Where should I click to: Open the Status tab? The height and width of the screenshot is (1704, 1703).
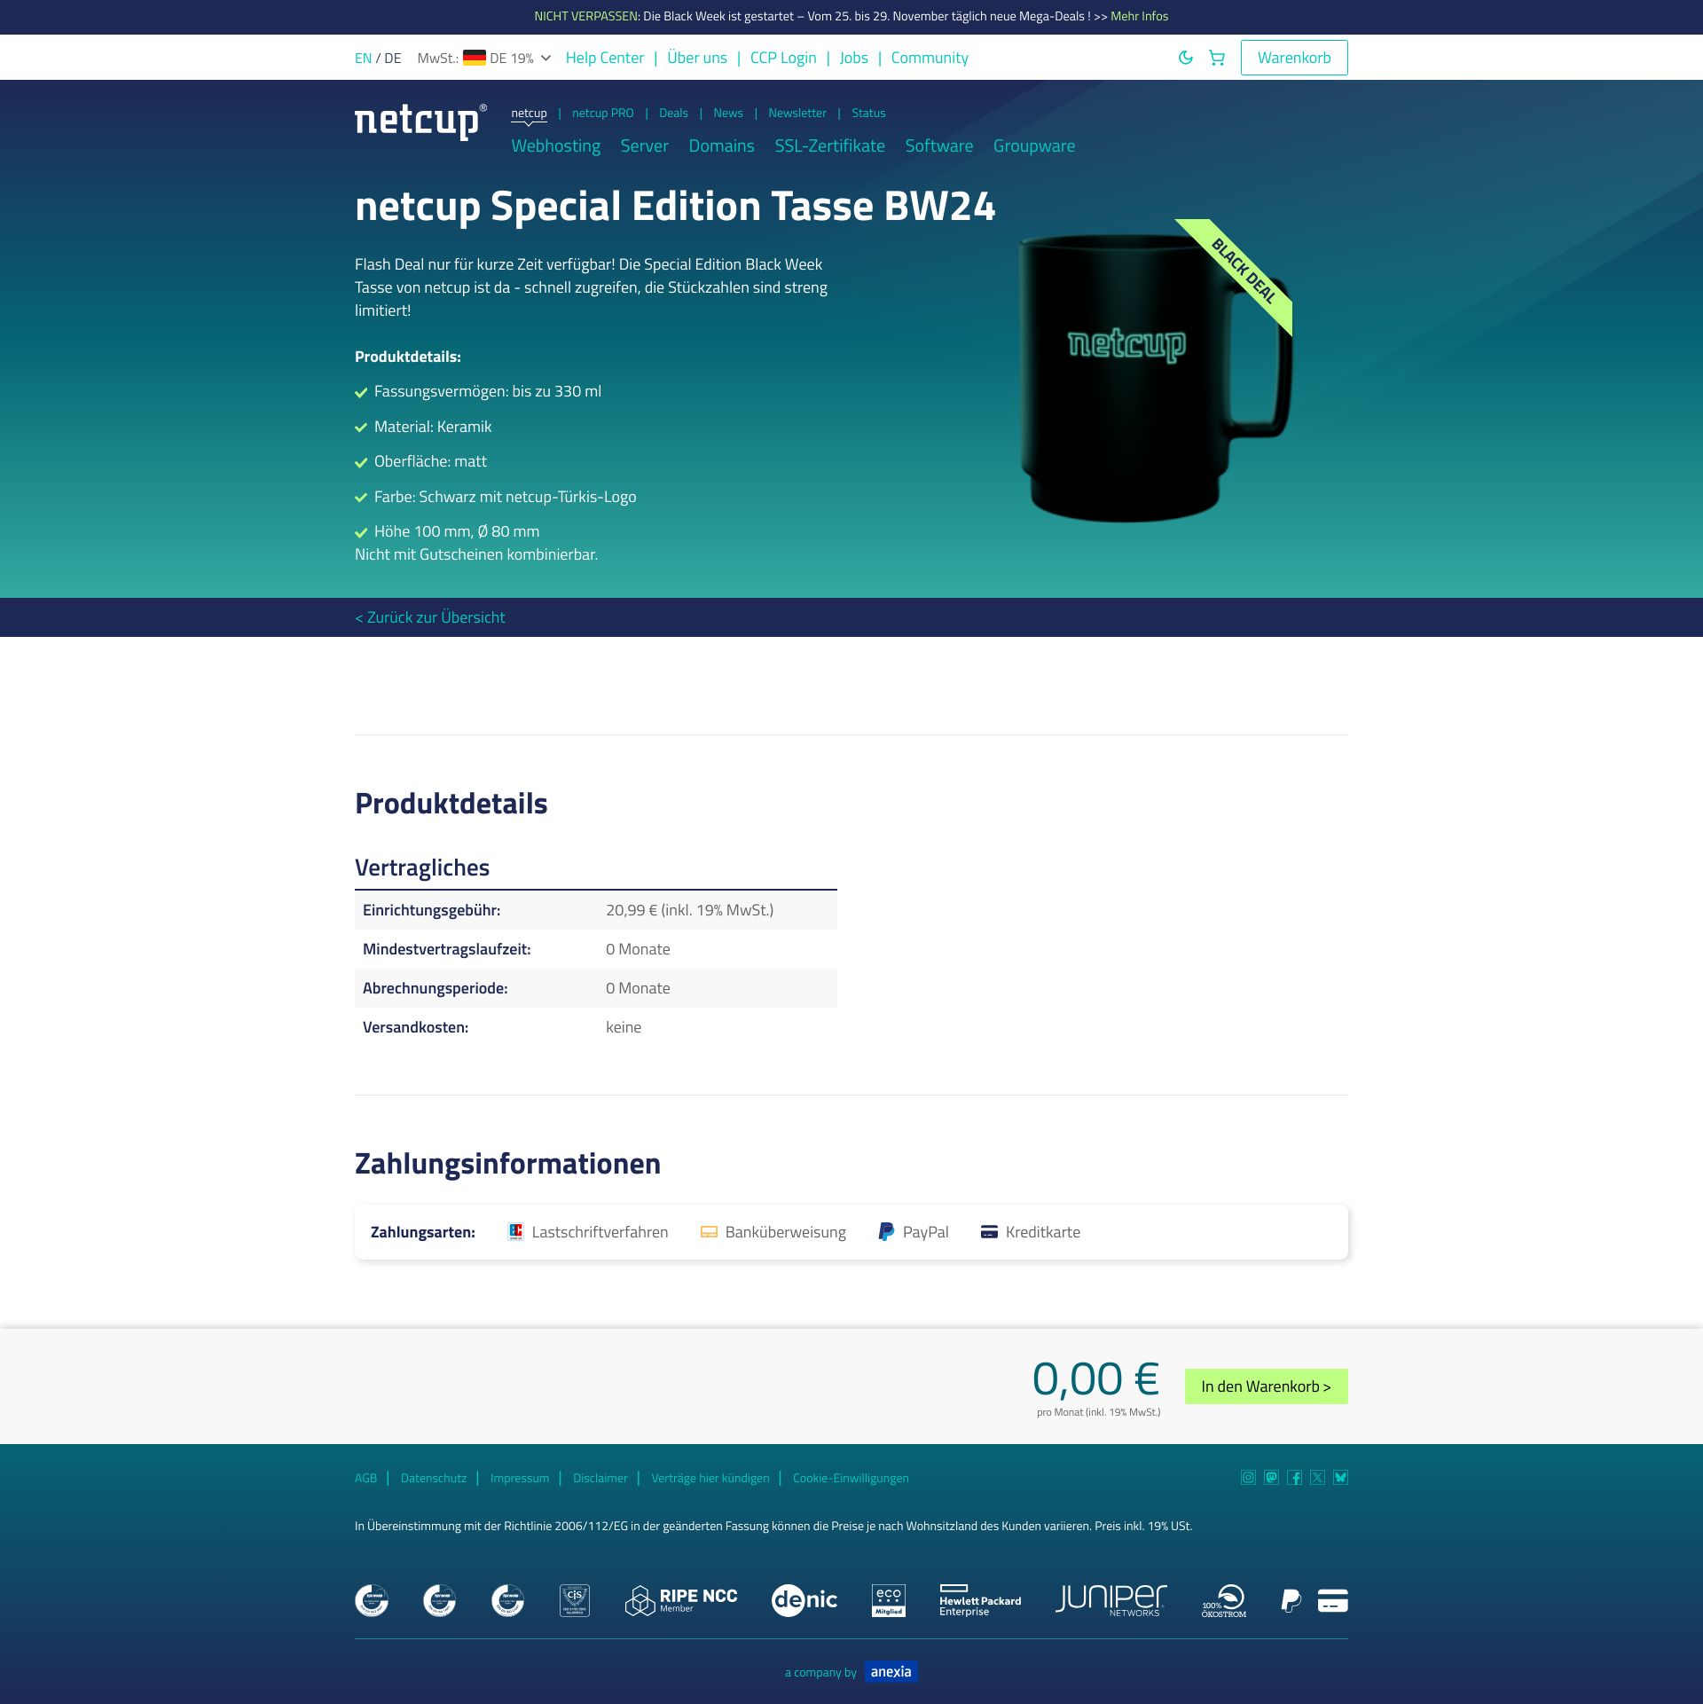(x=868, y=113)
